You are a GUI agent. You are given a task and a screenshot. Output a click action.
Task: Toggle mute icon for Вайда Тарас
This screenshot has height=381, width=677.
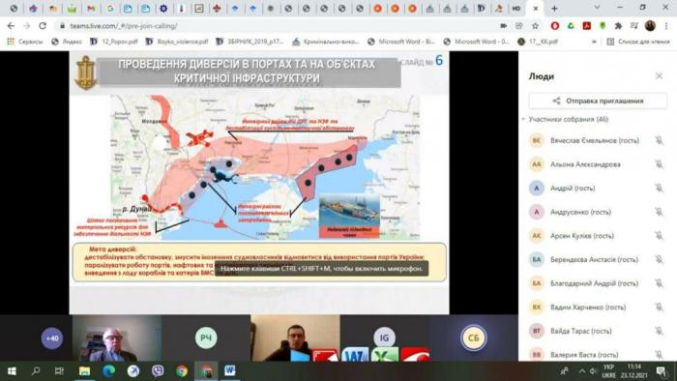[x=659, y=331]
